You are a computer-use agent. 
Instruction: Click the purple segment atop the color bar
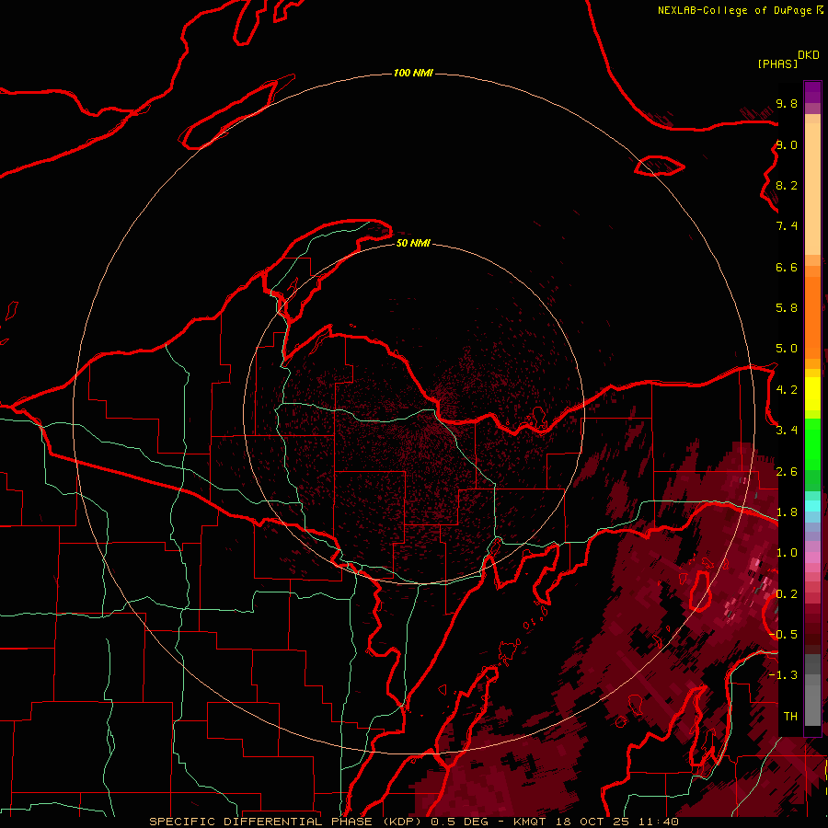point(812,93)
